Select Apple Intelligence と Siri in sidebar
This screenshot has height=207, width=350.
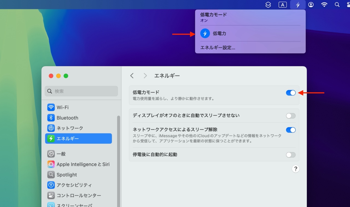[78, 164]
